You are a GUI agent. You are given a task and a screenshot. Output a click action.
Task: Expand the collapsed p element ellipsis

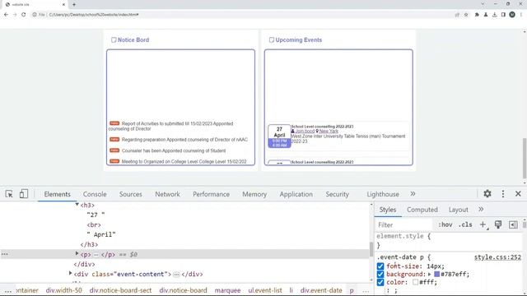(x=96, y=255)
